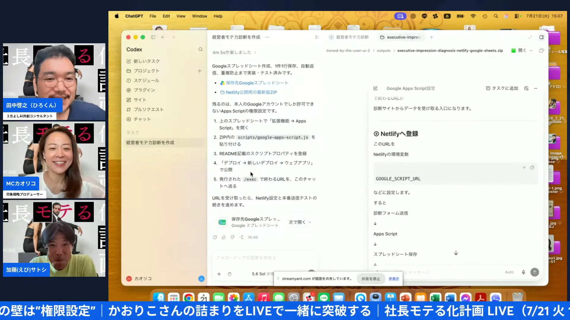Toggle the right side panel icon
The image size is (570, 320).
541,37
